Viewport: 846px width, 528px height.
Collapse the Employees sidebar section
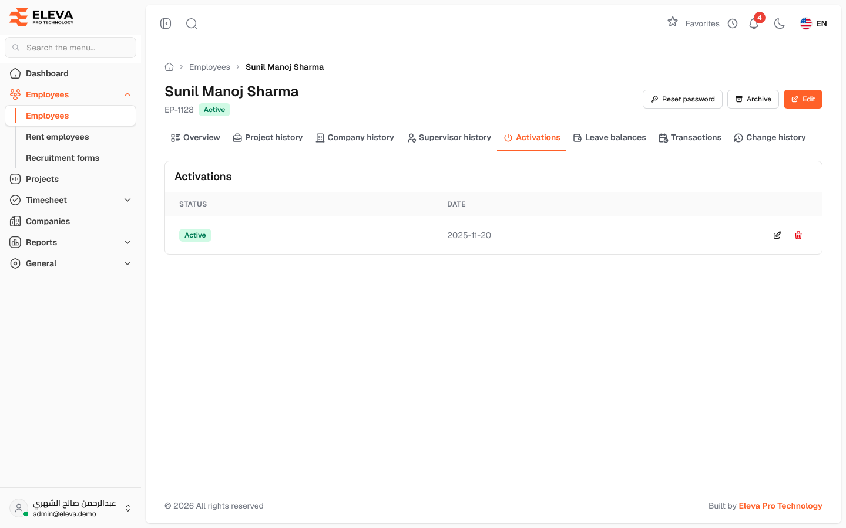pyautogui.click(x=127, y=94)
